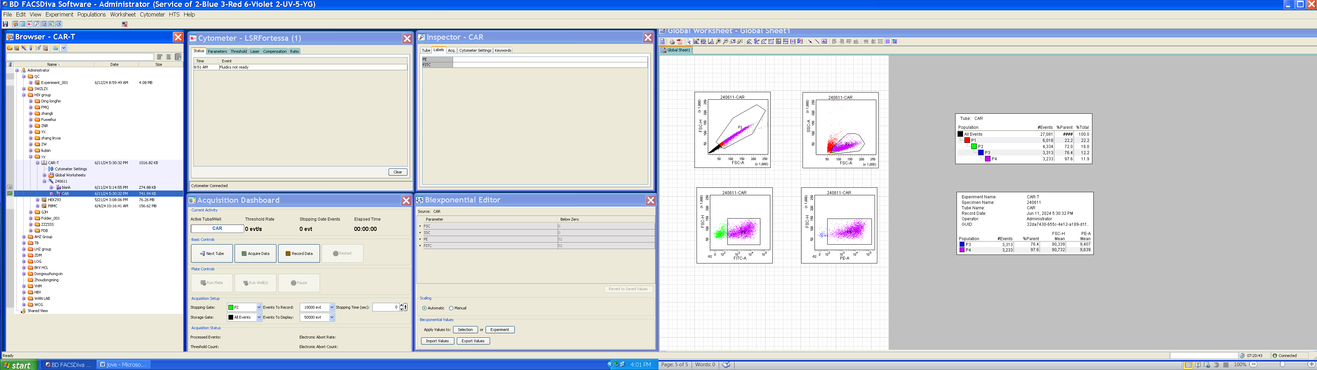
Task: Switch to the Compensation tab
Action: (274, 51)
